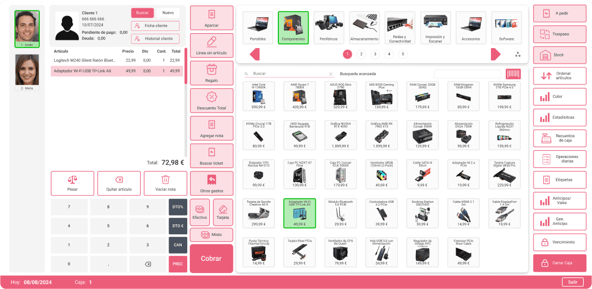This screenshot has width=592, height=289.
Task: Click the Nuevo client button
Action: 168,13
